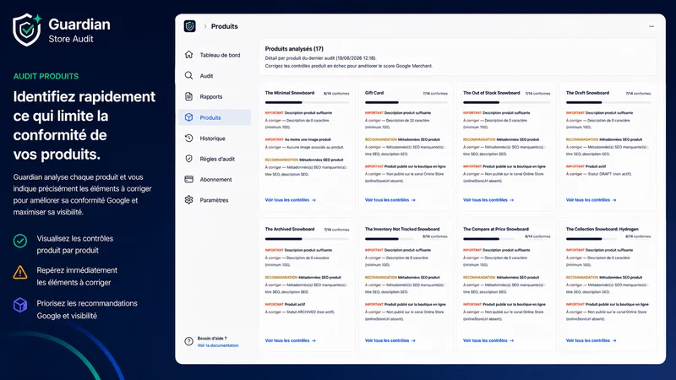This screenshot has width=676, height=380.
Task: Click the 'Produits analysés (17)' heading
Action: tap(294, 49)
